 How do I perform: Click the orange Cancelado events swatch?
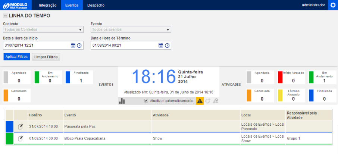click(x=6, y=95)
